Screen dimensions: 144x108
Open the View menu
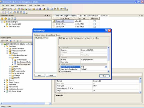[x=13, y=5]
